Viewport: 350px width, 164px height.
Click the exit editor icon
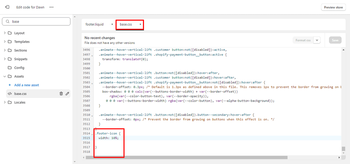pyautogui.click(x=7, y=7)
